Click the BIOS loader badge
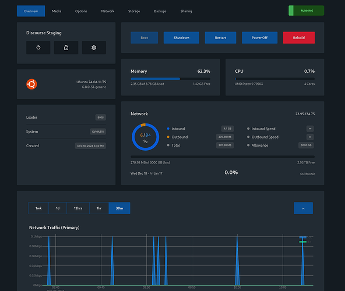The image size is (345, 291). [x=101, y=118]
